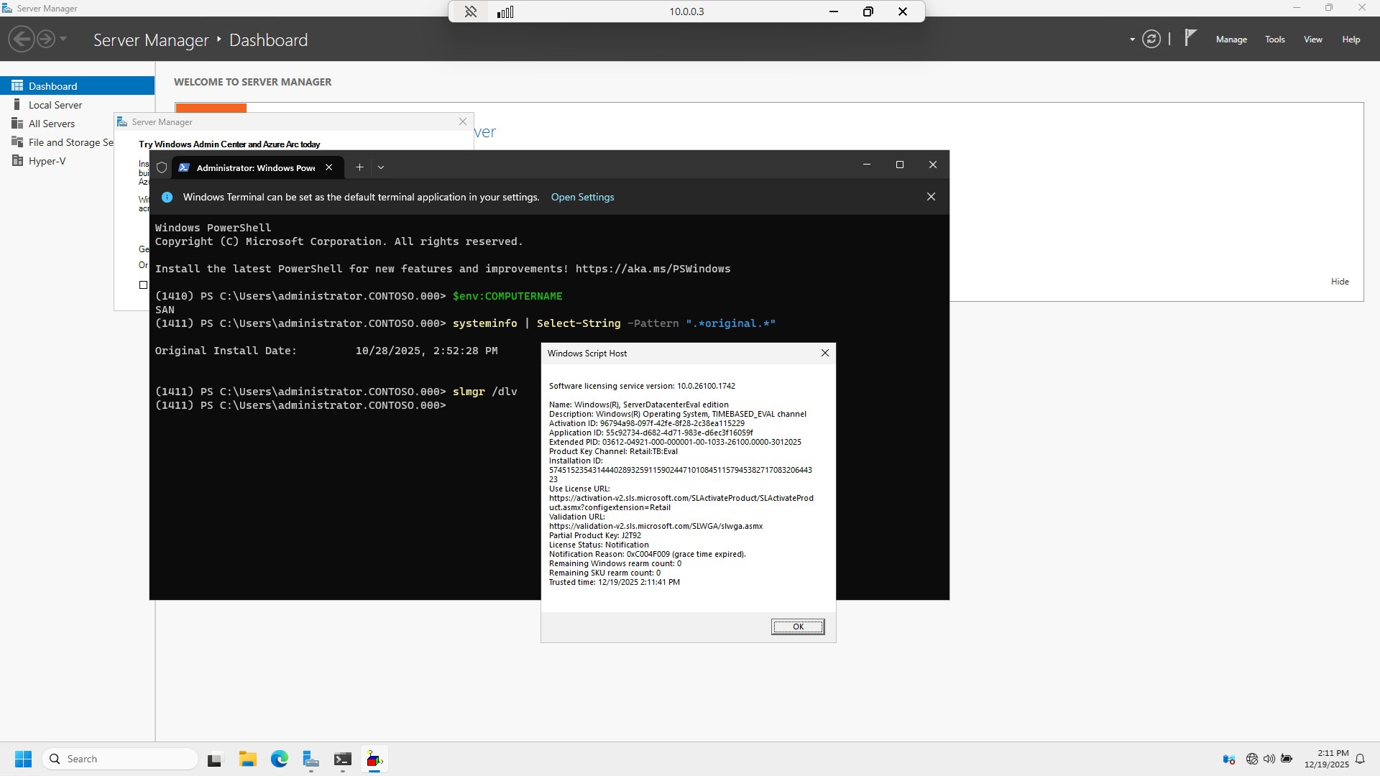Image resolution: width=1380 pixels, height=776 pixels.
Task: Expand the dropdown arrow beside the refresh icon
Action: (1132, 40)
